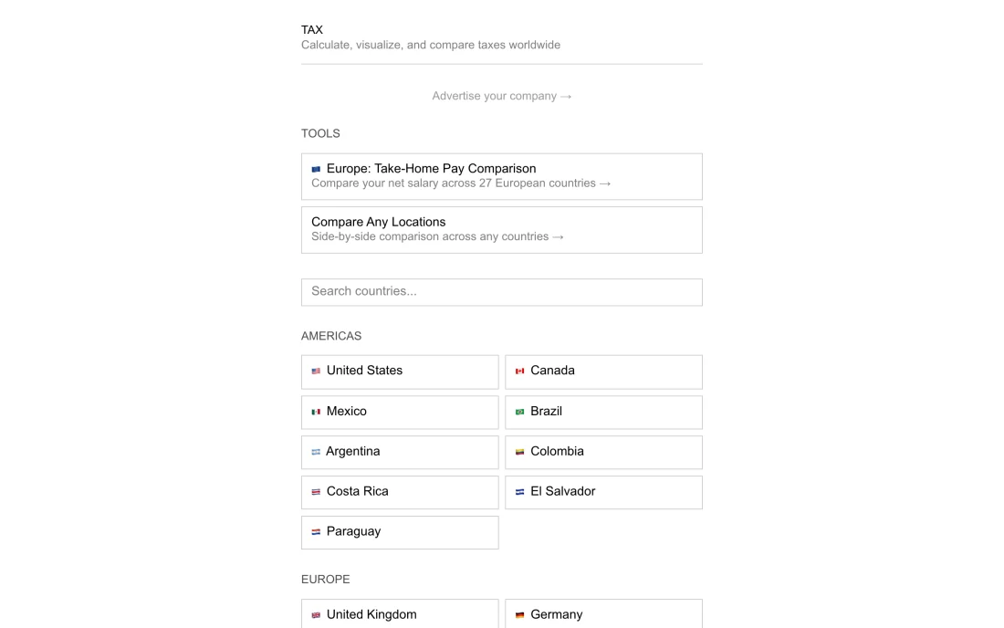Open the Mexico country name

pos(347,411)
